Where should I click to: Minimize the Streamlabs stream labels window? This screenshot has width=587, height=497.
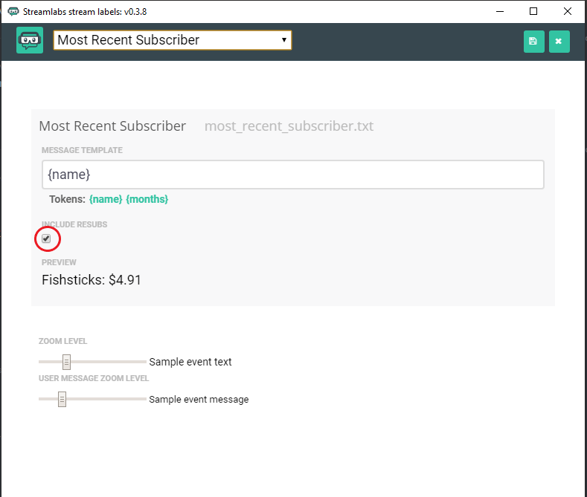coord(500,12)
